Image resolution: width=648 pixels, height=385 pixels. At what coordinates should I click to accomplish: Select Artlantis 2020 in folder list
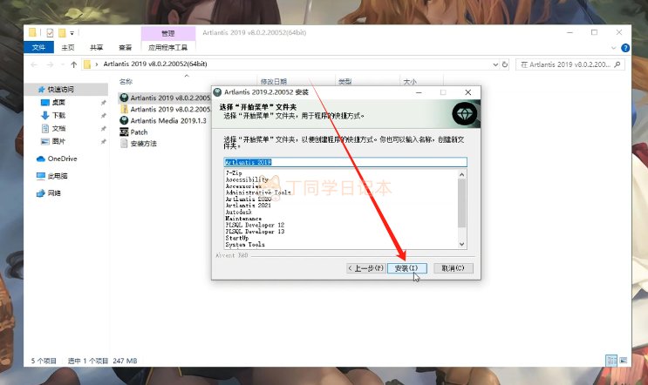coord(249,199)
